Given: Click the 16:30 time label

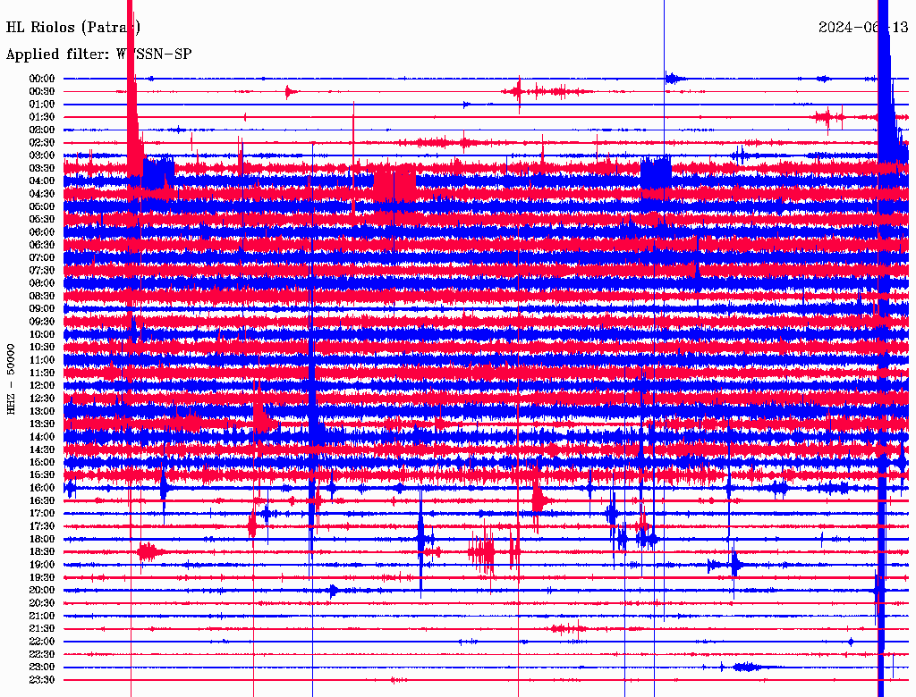Looking at the screenshot, I should tap(42, 500).
